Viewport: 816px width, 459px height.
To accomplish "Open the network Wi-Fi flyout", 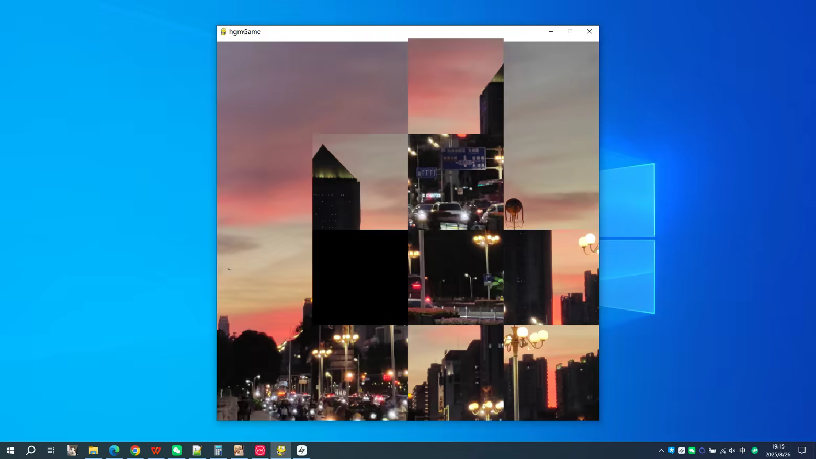I will [722, 450].
